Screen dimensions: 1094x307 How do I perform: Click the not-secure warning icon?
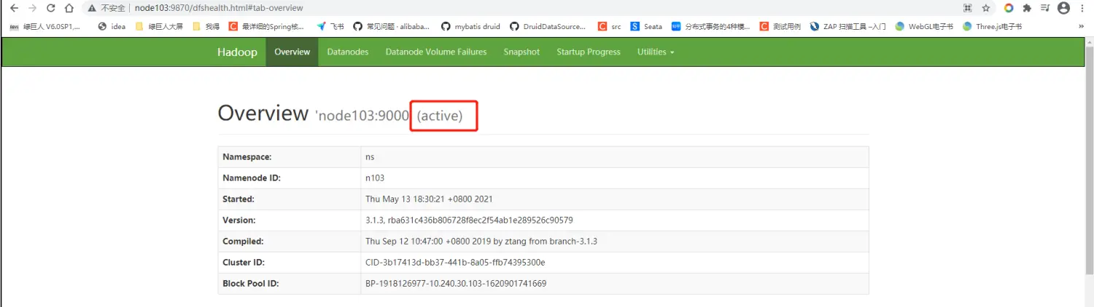tap(92, 8)
